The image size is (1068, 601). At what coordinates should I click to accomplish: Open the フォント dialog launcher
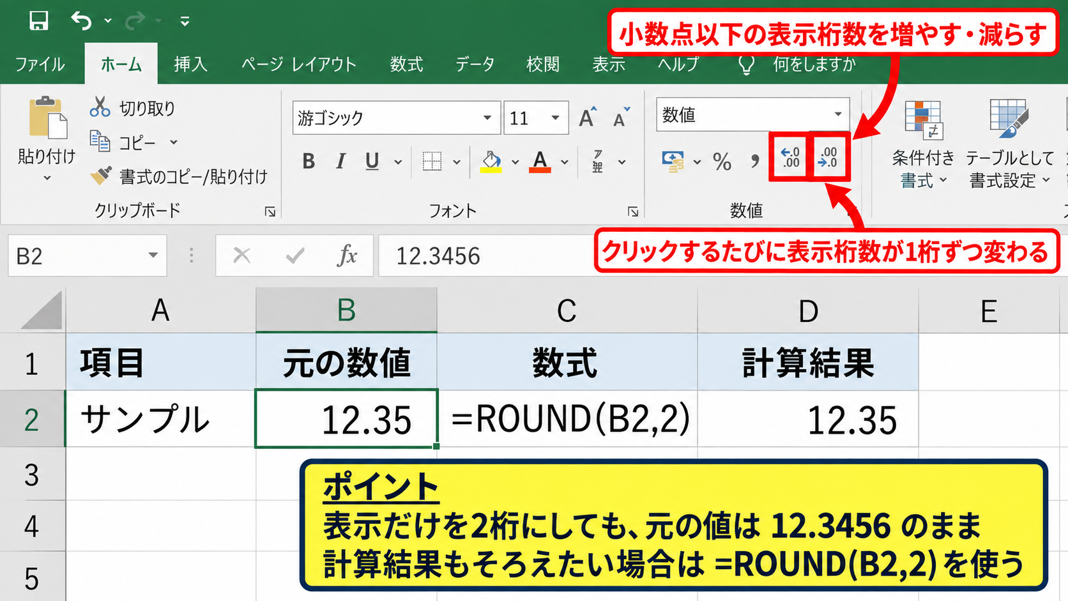tap(633, 211)
